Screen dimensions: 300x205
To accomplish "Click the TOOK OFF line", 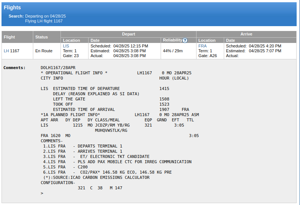I will (111, 104).
